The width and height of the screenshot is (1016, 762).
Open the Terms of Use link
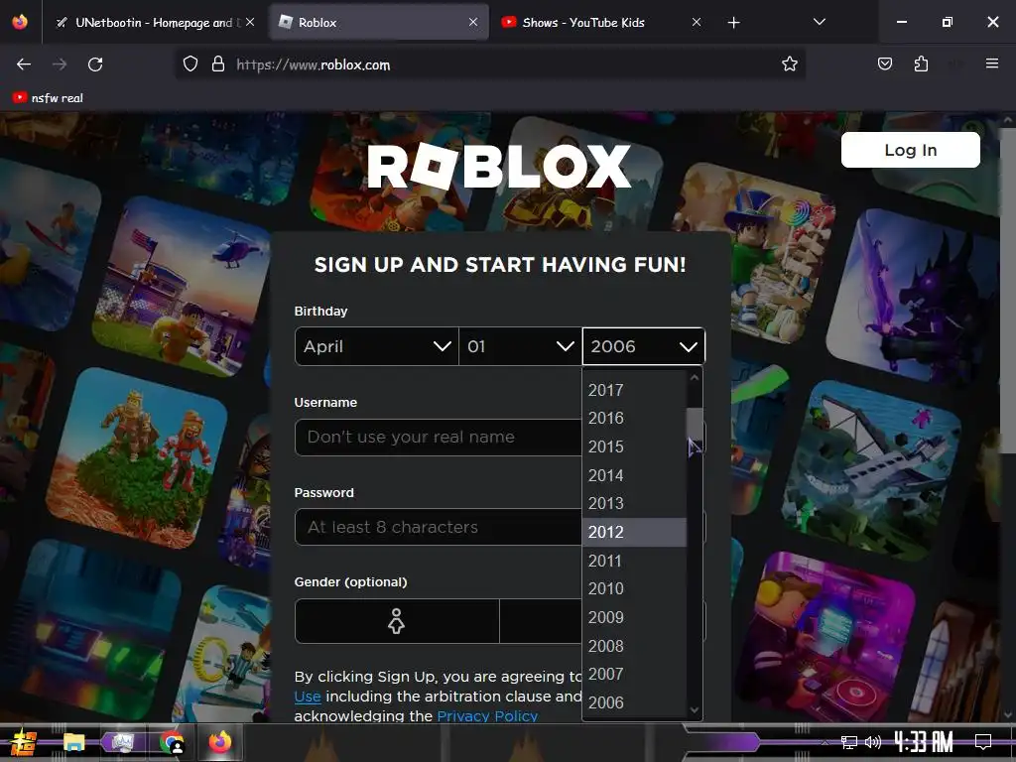(308, 697)
